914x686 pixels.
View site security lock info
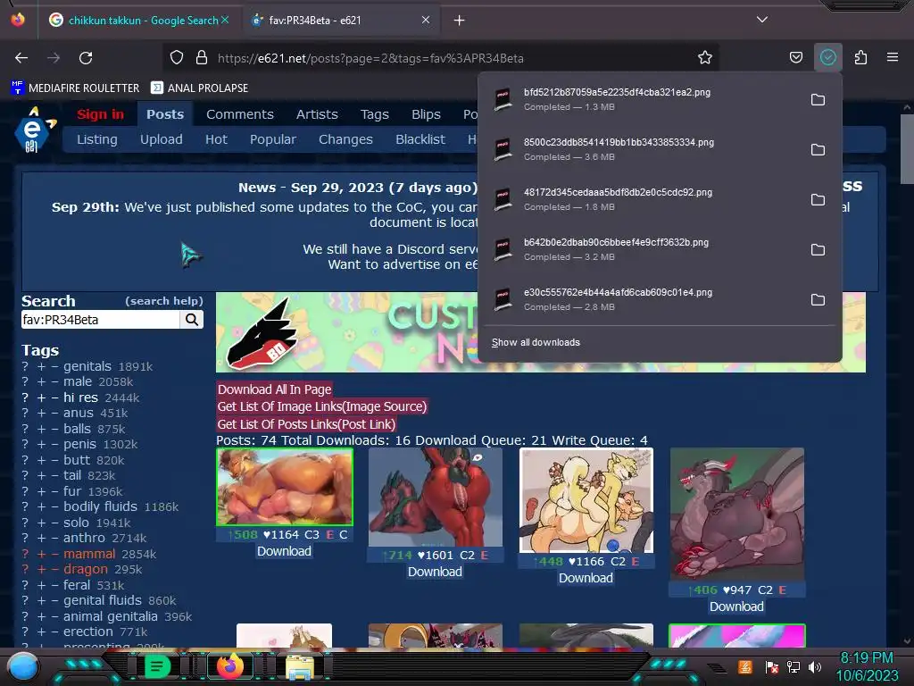(x=202, y=58)
